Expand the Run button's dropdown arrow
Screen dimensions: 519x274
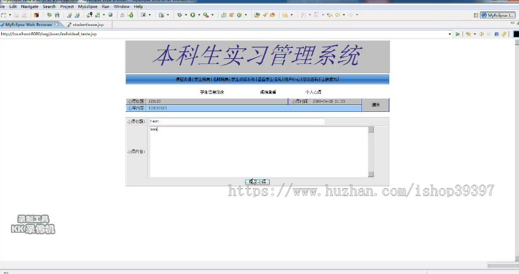[199, 15]
